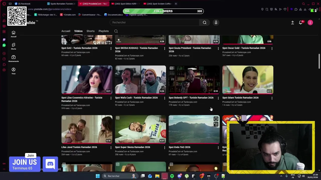This screenshot has height=180, width=321.
Task: Open options for Spot SKODA KUSHAQ video
Action: click(x=165, y=48)
